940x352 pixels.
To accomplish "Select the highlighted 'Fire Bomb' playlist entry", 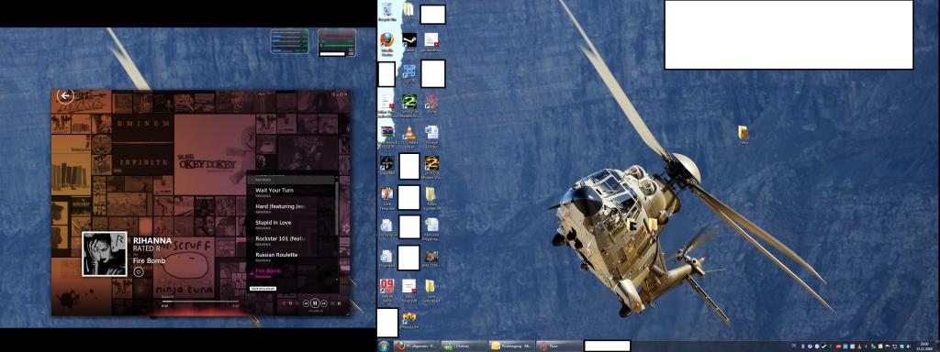I will [x=290, y=272].
